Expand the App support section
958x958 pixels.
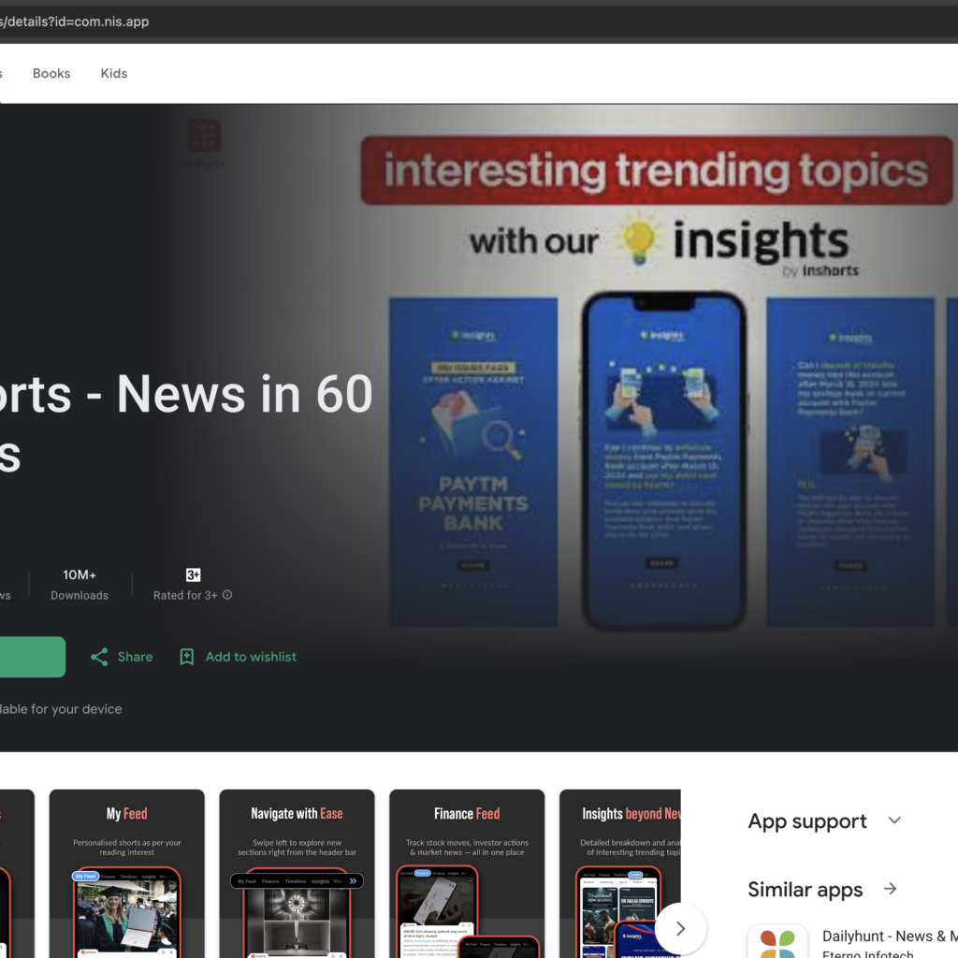pyautogui.click(x=894, y=821)
